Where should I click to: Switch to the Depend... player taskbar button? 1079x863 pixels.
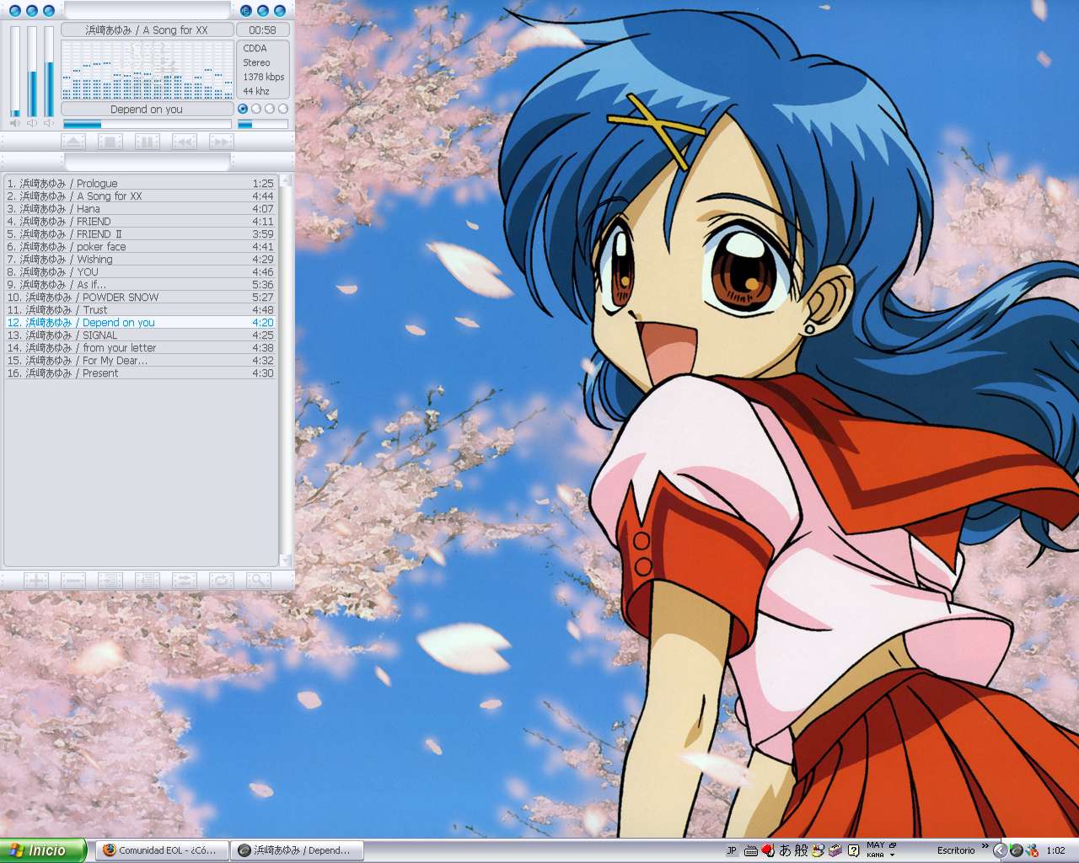click(x=297, y=850)
